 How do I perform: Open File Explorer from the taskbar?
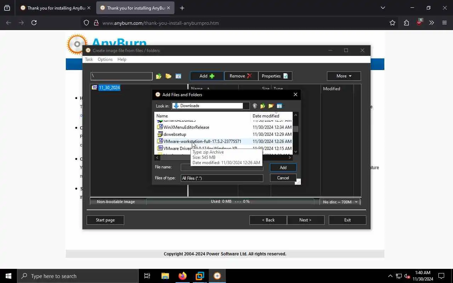(x=165, y=276)
